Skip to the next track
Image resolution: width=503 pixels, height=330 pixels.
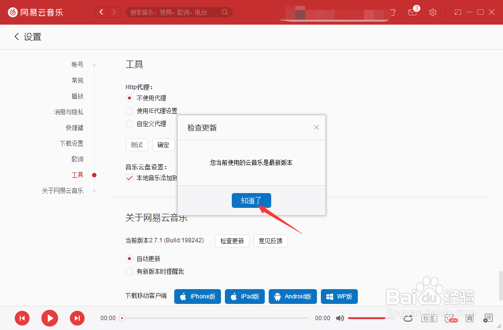77,318
